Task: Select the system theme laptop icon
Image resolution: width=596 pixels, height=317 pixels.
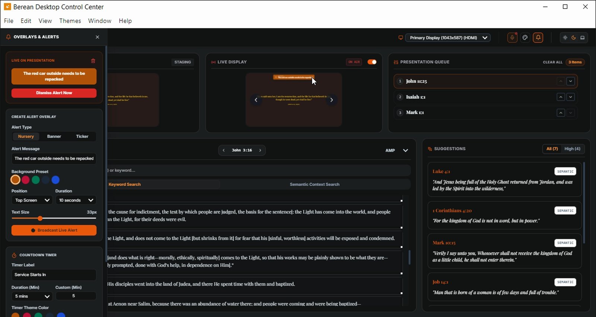Action: pyautogui.click(x=583, y=38)
